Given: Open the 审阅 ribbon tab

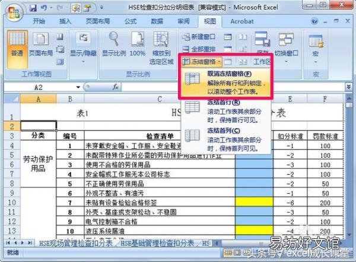Looking at the screenshot, I should 183,21.
